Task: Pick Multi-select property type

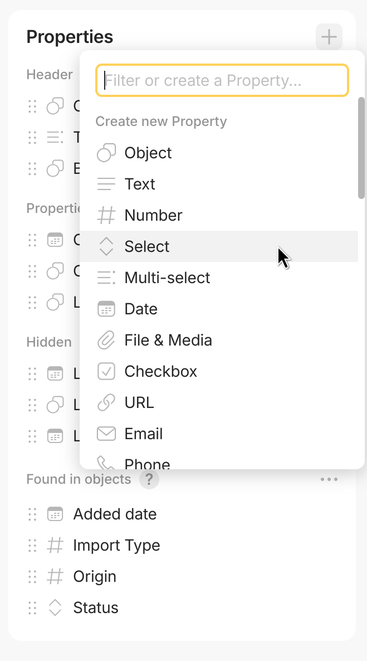Action: click(x=167, y=278)
